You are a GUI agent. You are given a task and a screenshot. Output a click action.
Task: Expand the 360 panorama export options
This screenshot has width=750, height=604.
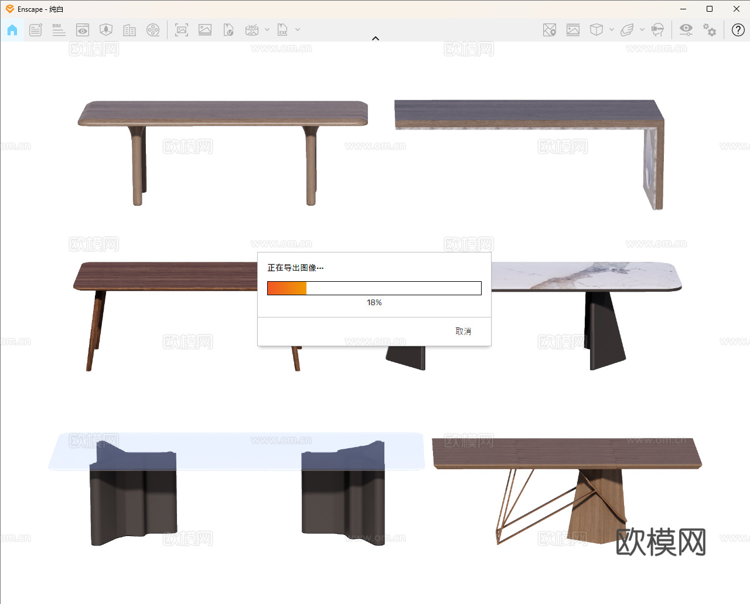267,29
